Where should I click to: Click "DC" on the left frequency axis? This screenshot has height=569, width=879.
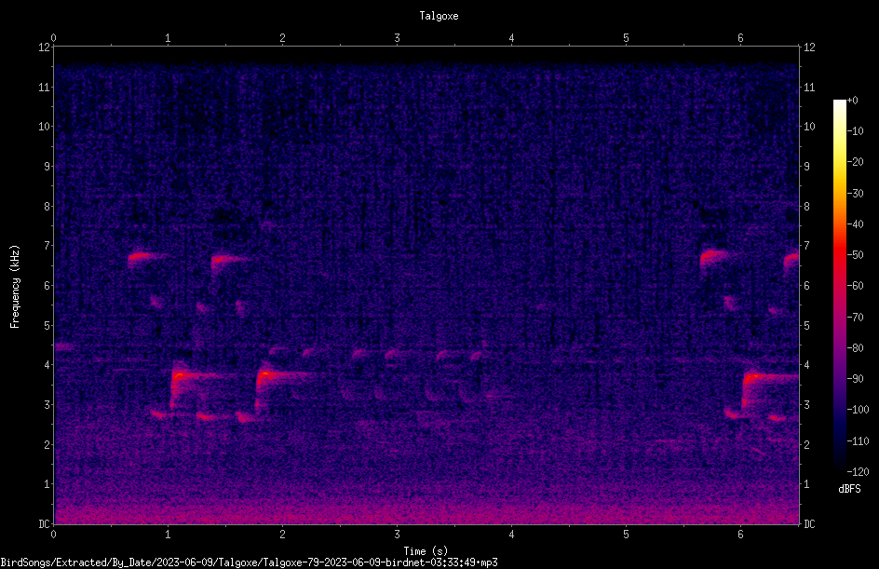[x=44, y=524]
